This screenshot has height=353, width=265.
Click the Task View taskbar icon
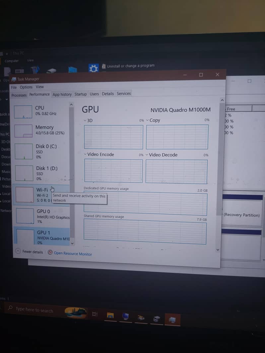[x=95, y=314]
